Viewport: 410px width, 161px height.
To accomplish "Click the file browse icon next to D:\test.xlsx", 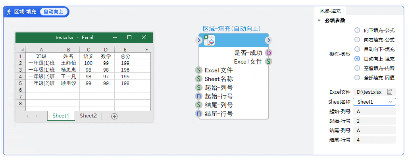I will [x=390, y=92].
